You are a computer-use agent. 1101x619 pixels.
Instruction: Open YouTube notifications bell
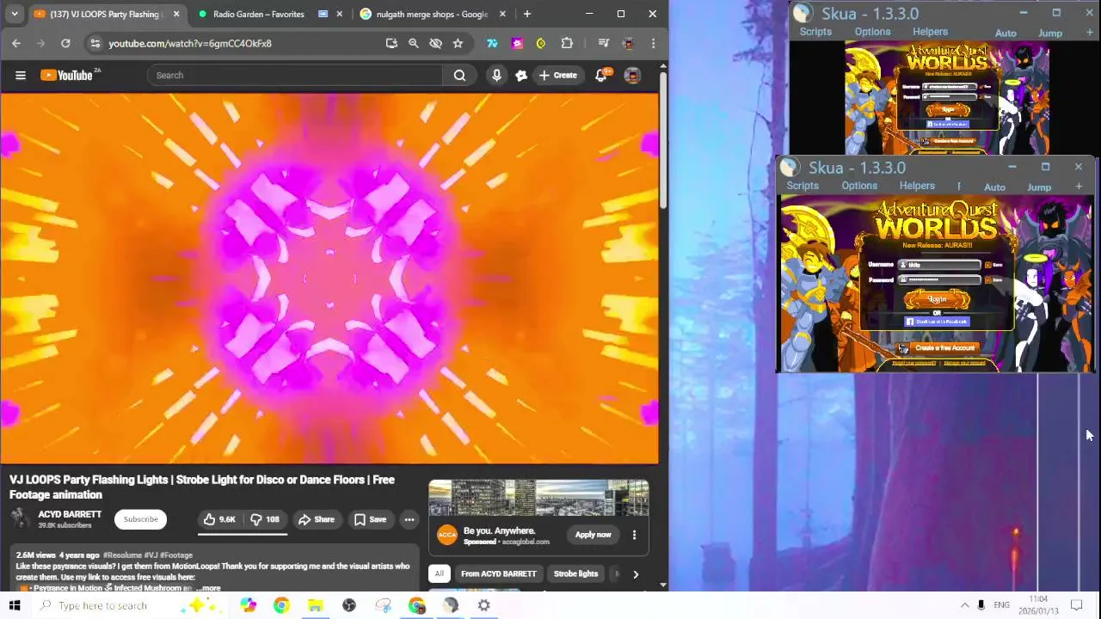[601, 76]
